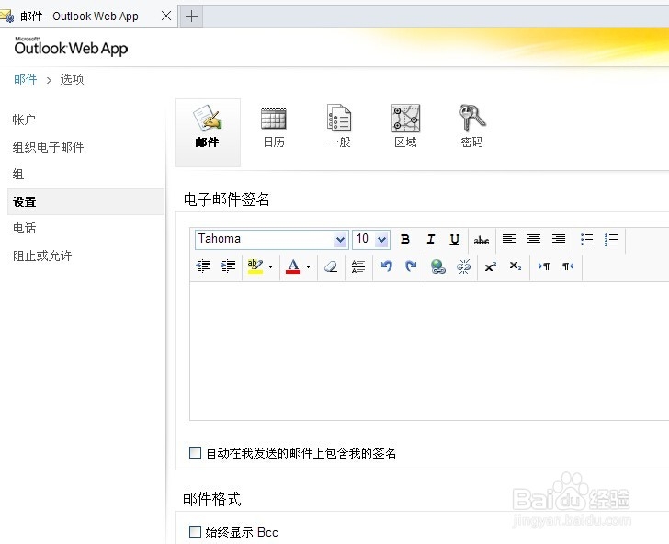Apply subscript formatting
669x544 pixels.
(x=516, y=266)
